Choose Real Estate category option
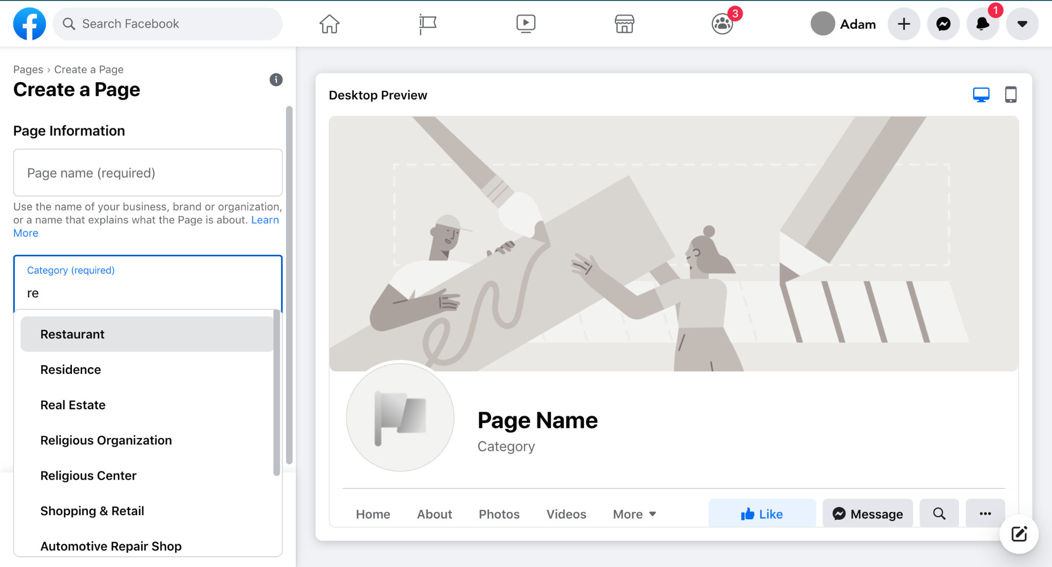 coord(73,405)
